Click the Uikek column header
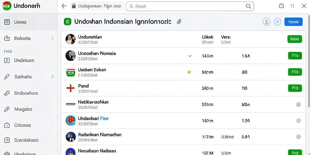 208,37
